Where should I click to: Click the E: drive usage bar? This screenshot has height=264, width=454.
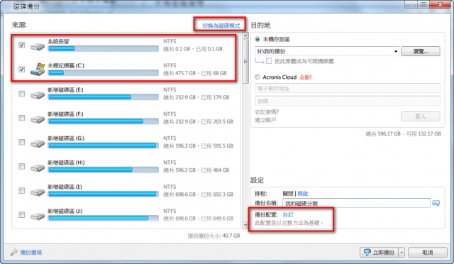tap(104, 97)
